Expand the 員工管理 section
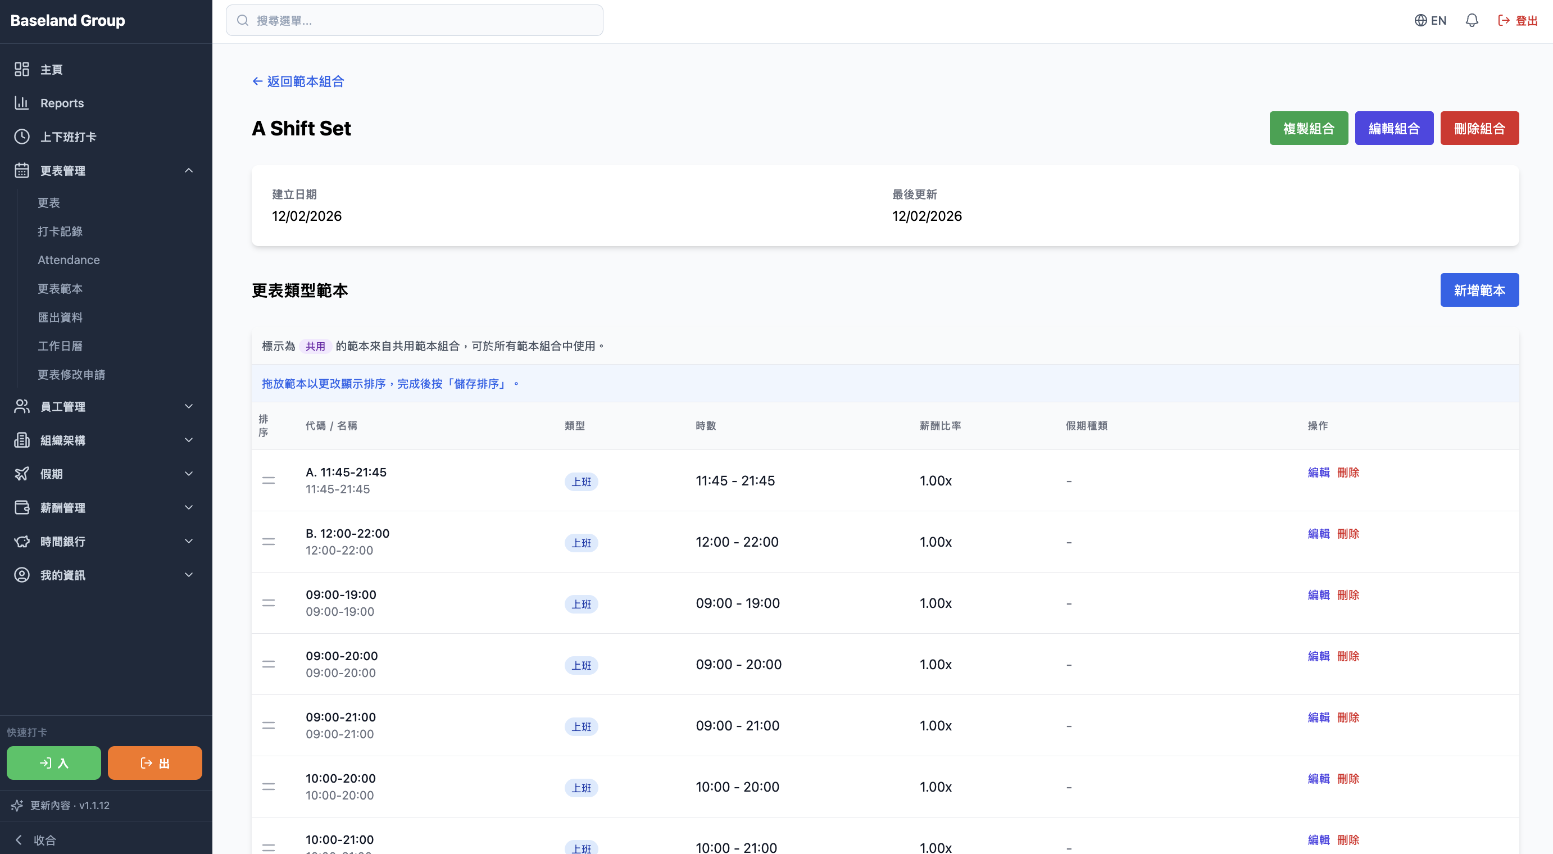This screenshot has width=1553, height=854. (106, 406)
